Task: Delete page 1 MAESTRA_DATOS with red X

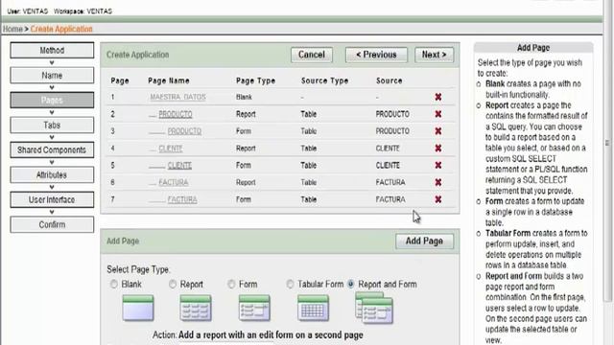Action: [438, 97]
